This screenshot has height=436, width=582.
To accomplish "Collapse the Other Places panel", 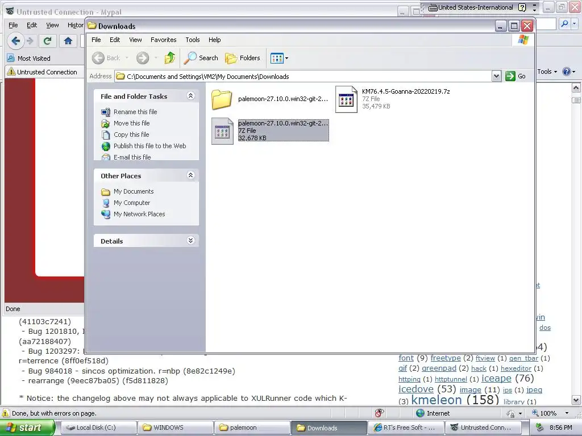I will click(x=190, y=175).
